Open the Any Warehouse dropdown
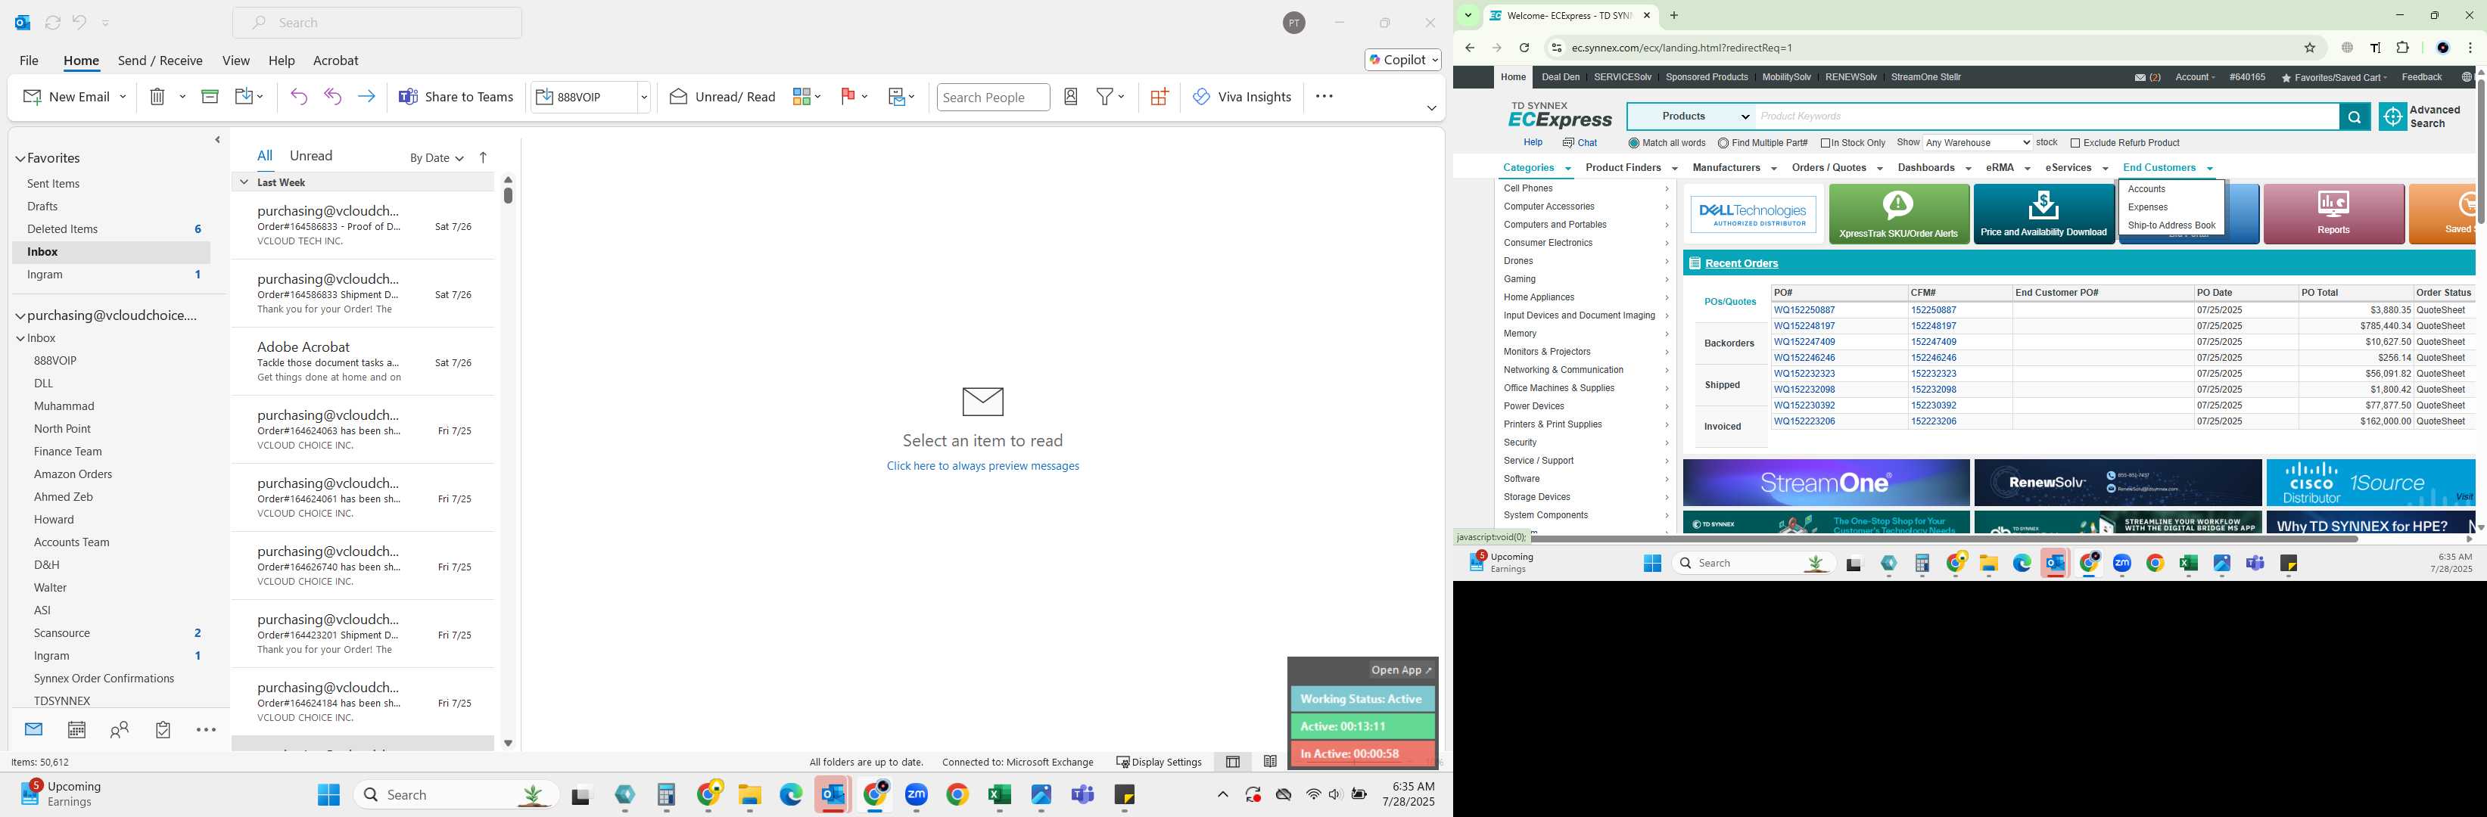 pos(1977,143)
